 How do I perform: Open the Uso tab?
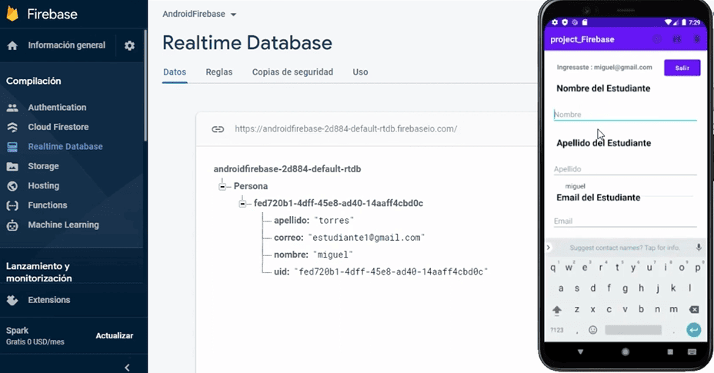pyautogui.click(x=360, y=72)
